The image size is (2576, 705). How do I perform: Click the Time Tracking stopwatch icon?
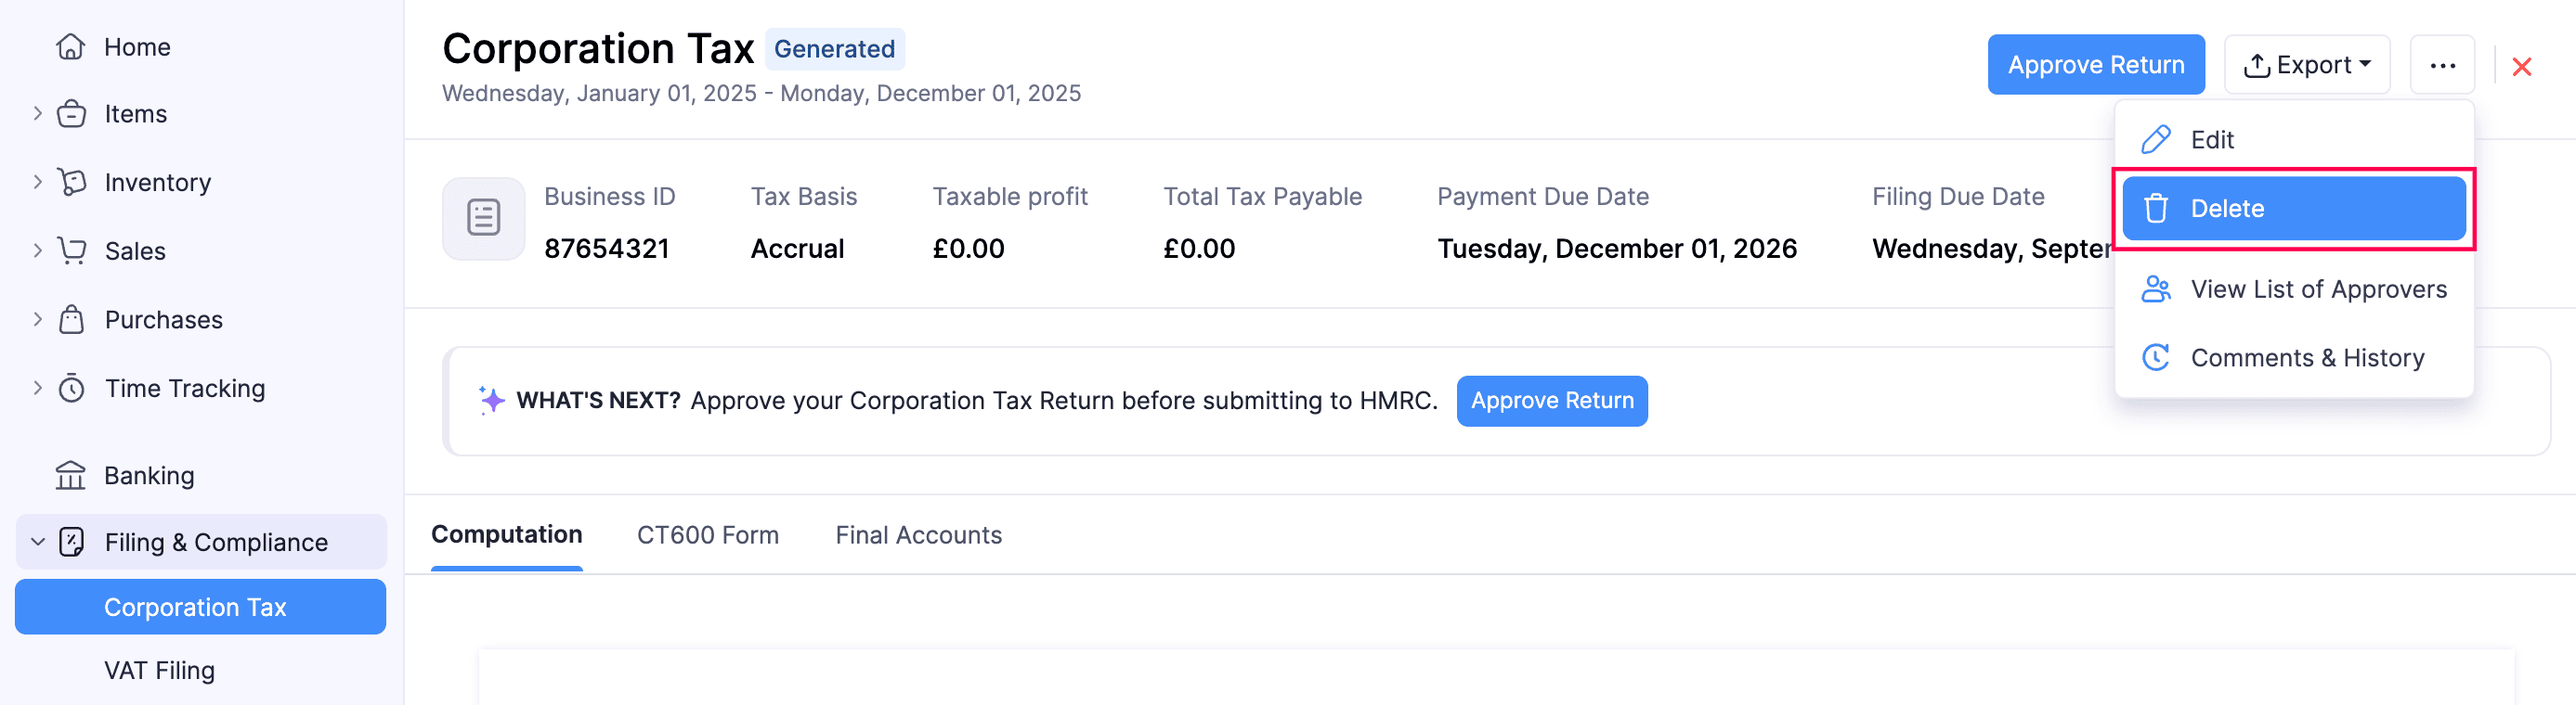pyautogui.click(x=70, y=389)
